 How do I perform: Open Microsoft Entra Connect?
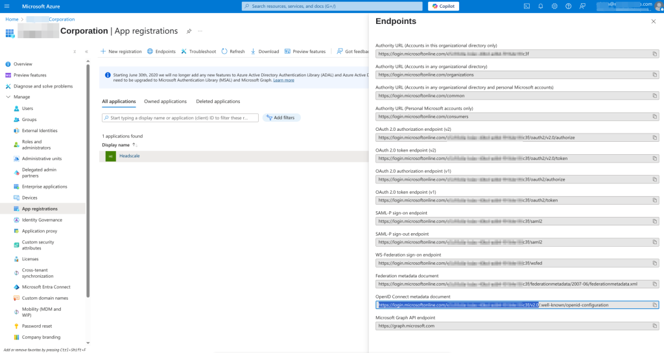pyautogui.click(x=46, y=287)
